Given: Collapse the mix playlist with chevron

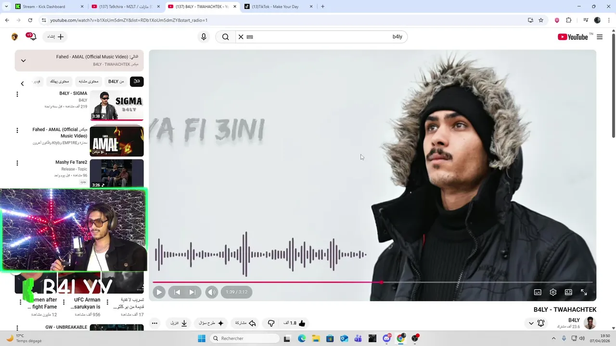Looking at the screenshot, I should tap(23, 61).
